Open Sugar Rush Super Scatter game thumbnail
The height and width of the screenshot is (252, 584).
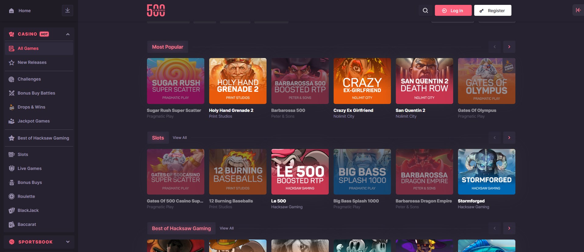click(176, 81)
